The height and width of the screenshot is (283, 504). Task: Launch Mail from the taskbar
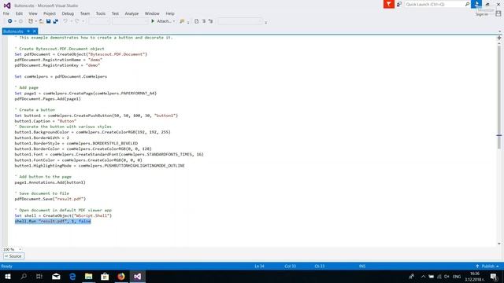point(56,276)
